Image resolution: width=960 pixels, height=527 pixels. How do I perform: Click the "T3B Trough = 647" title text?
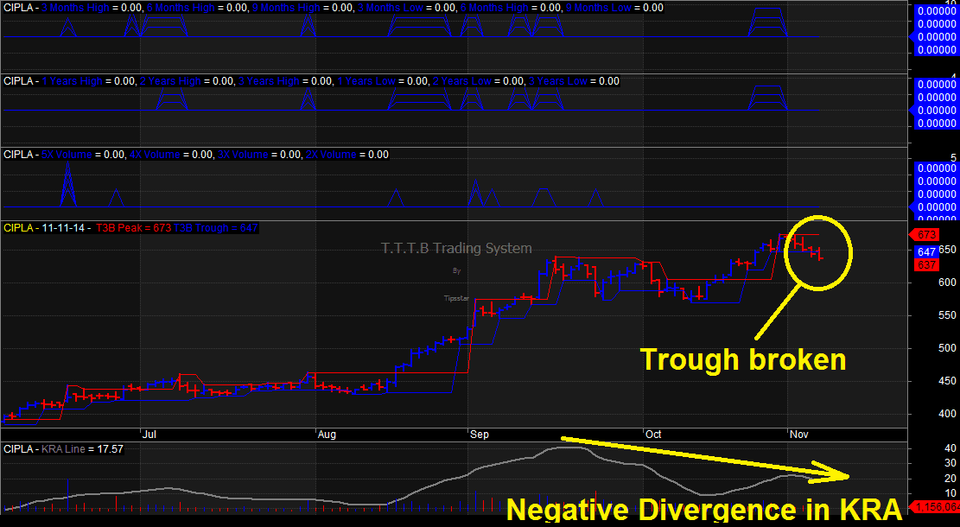(215, 228)
